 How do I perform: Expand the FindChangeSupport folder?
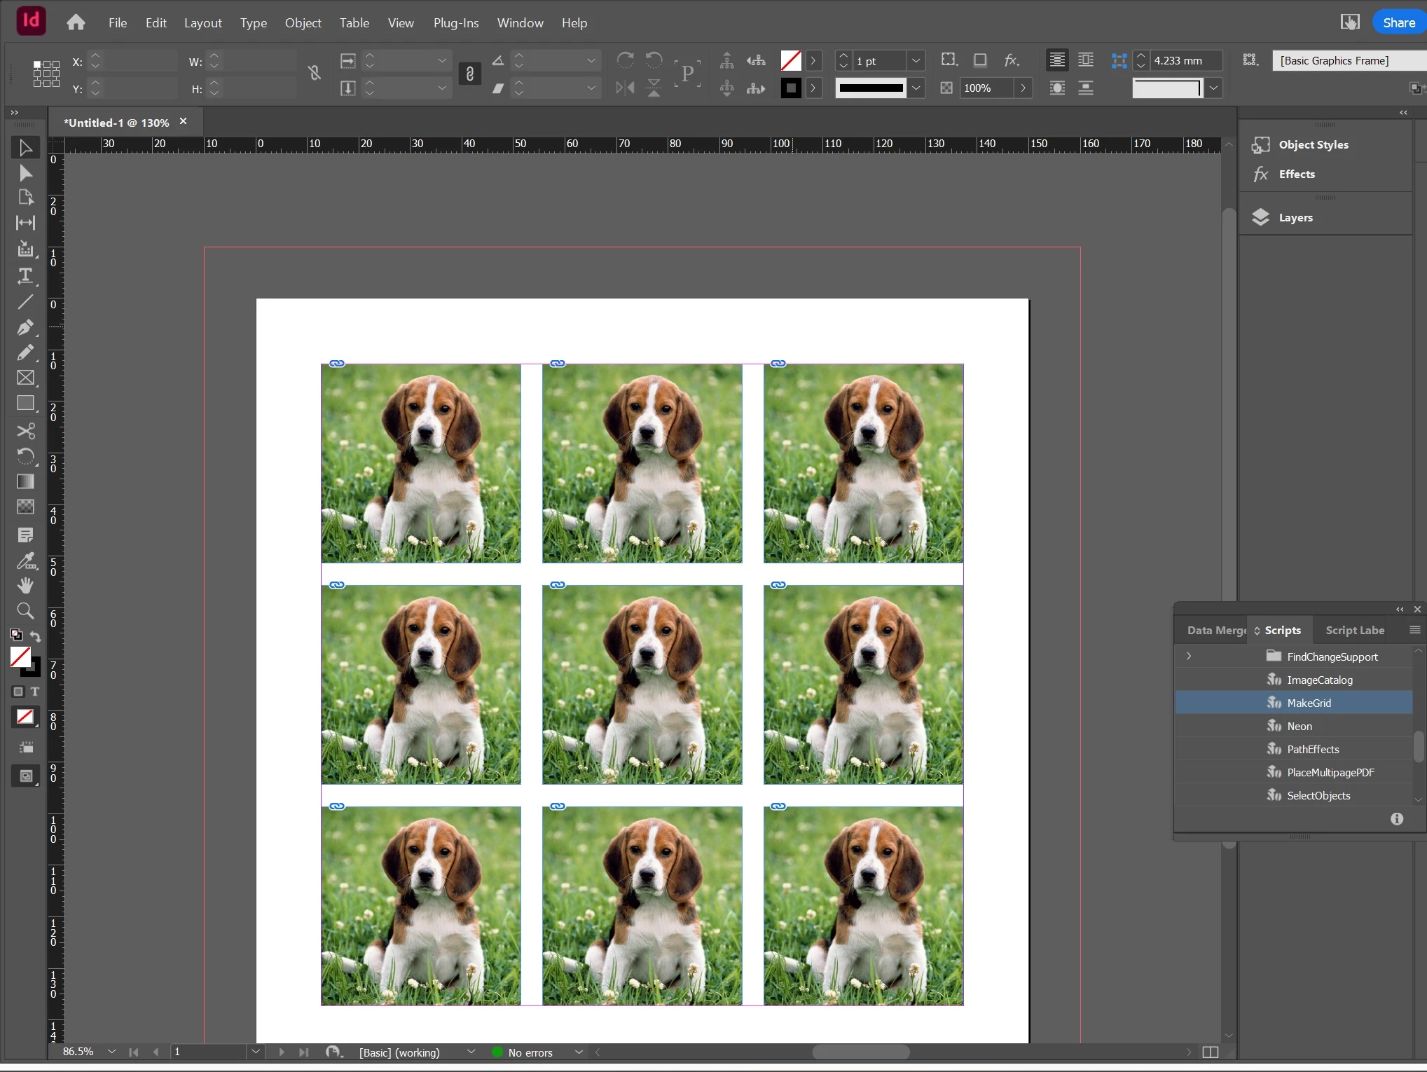pos(1189,657)
